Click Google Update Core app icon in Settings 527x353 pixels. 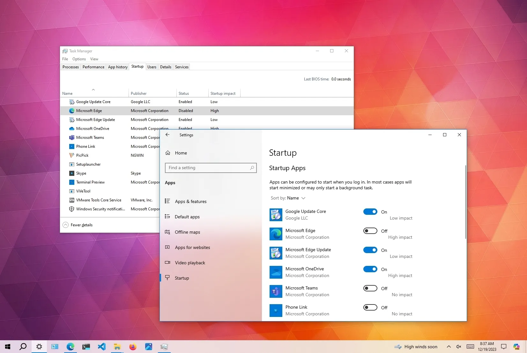(x=276, y=215)
